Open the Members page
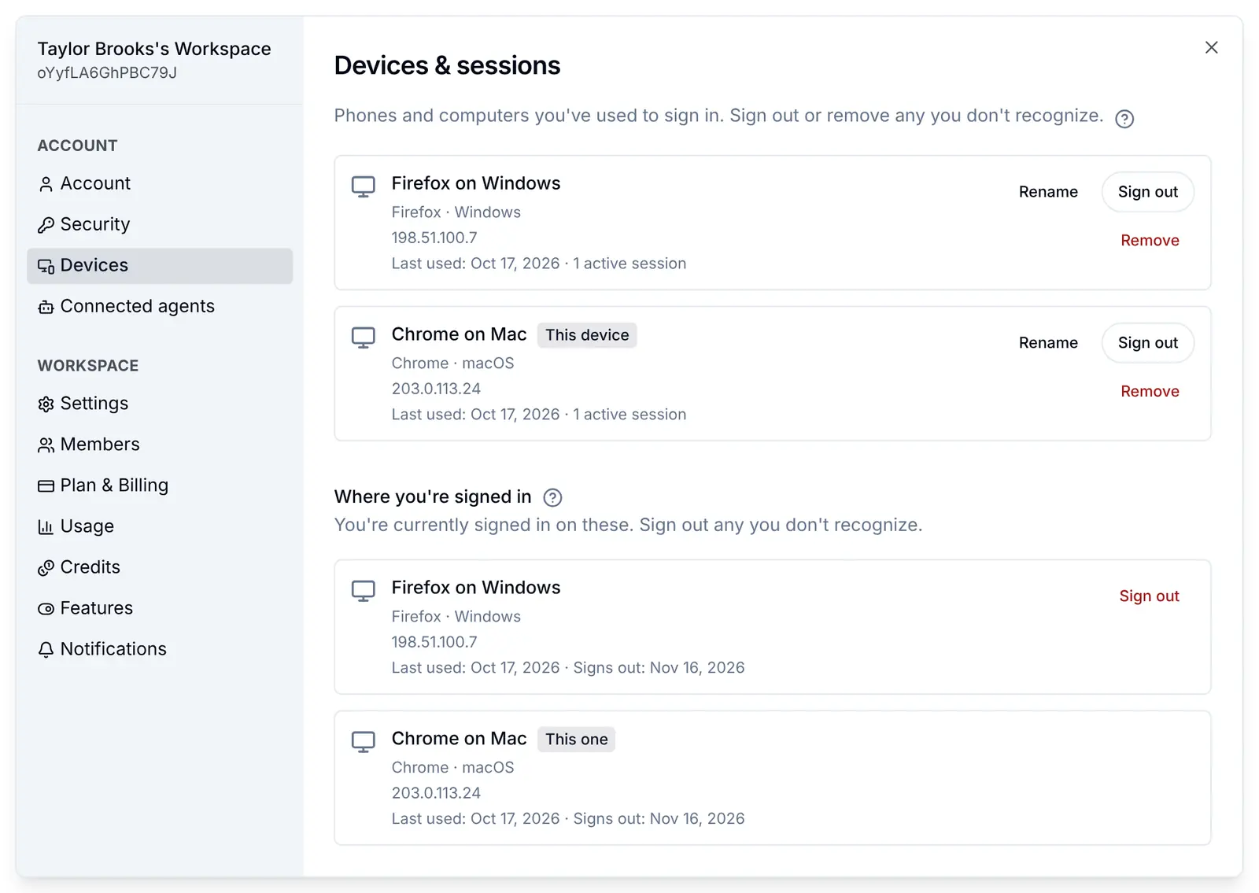The image size is (1259, 893). (x=160, y=444)
